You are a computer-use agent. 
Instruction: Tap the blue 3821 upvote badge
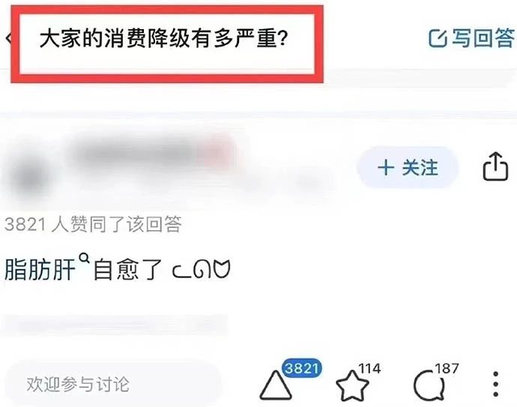(302, 368)
